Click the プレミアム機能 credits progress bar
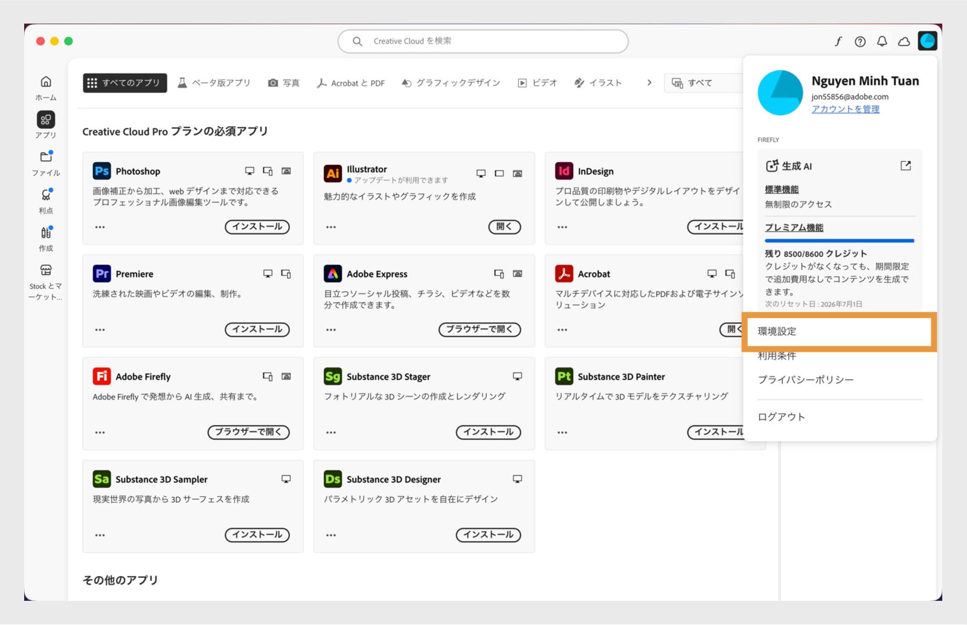This screenshot has width=967, height=625. 840,241
